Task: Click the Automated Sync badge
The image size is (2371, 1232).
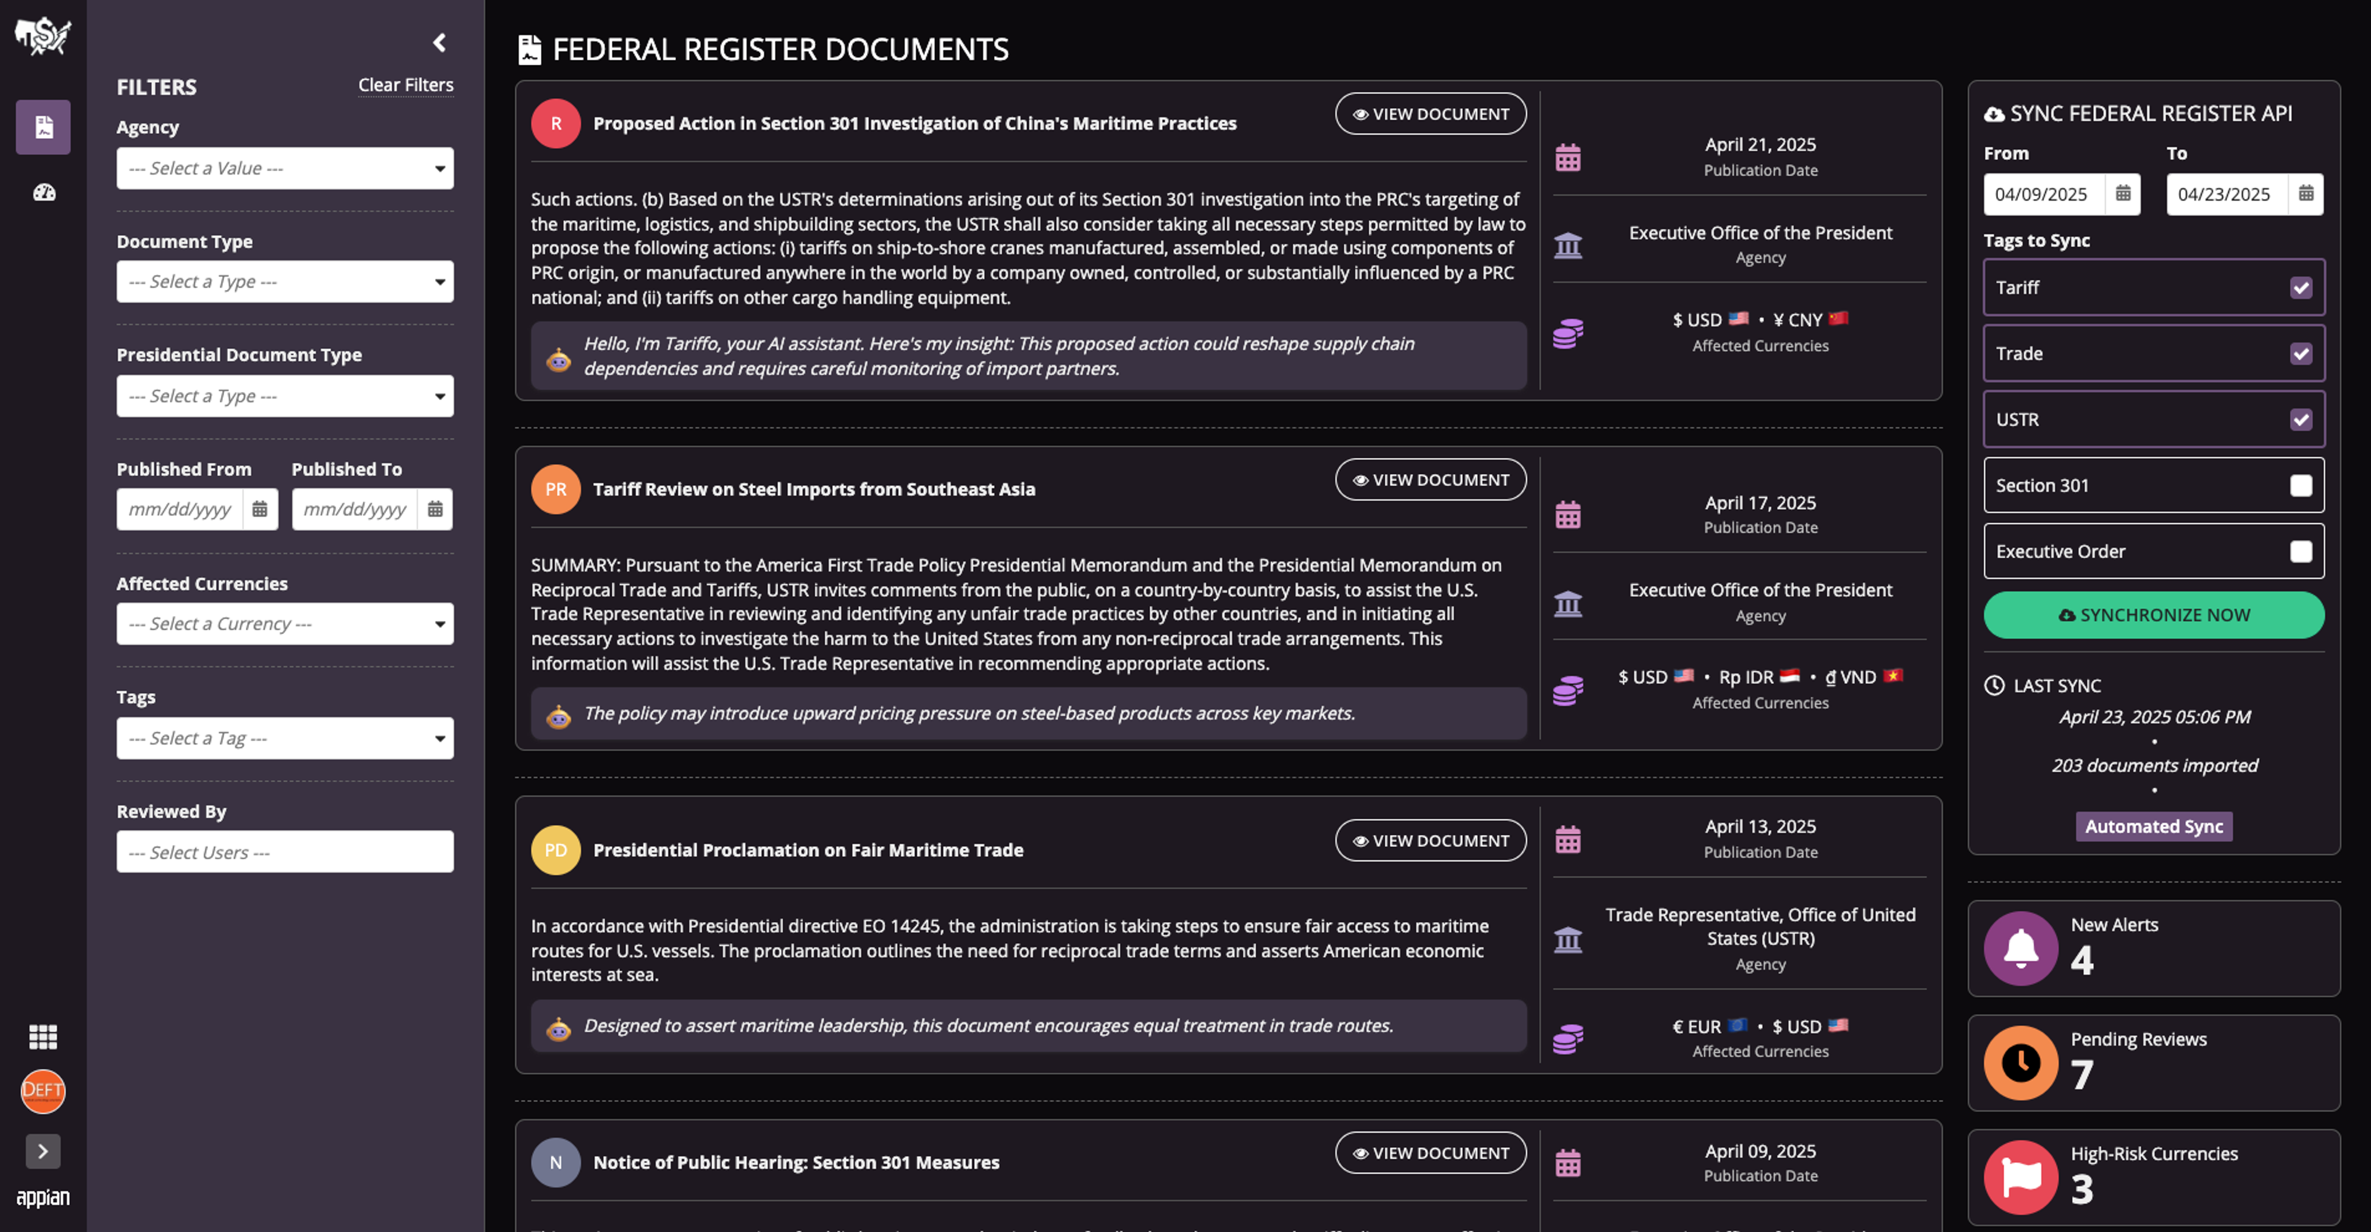Action: [2154, 826]
